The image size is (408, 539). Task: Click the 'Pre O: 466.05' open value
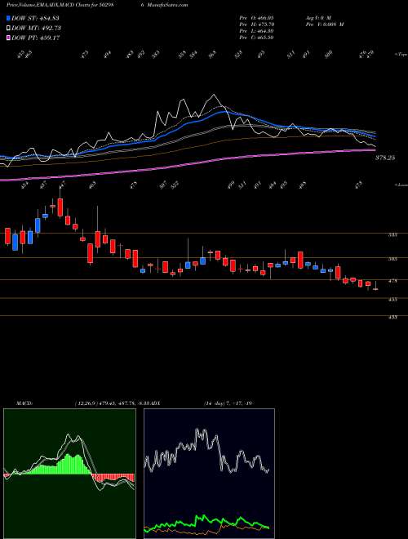(256, 17)
